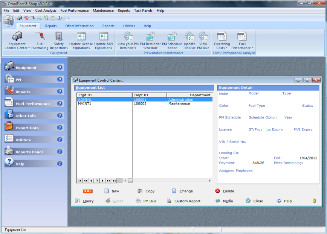Open the Customize Quick Access Toolbar arrow
This screenshot has height=234, width=327.
pyautogui.click(x=68, y=18)
